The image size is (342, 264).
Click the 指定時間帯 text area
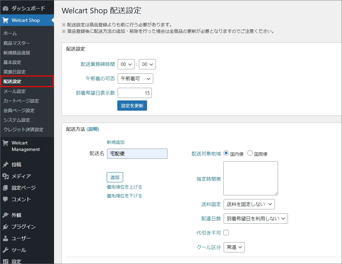tap(251, 178)
